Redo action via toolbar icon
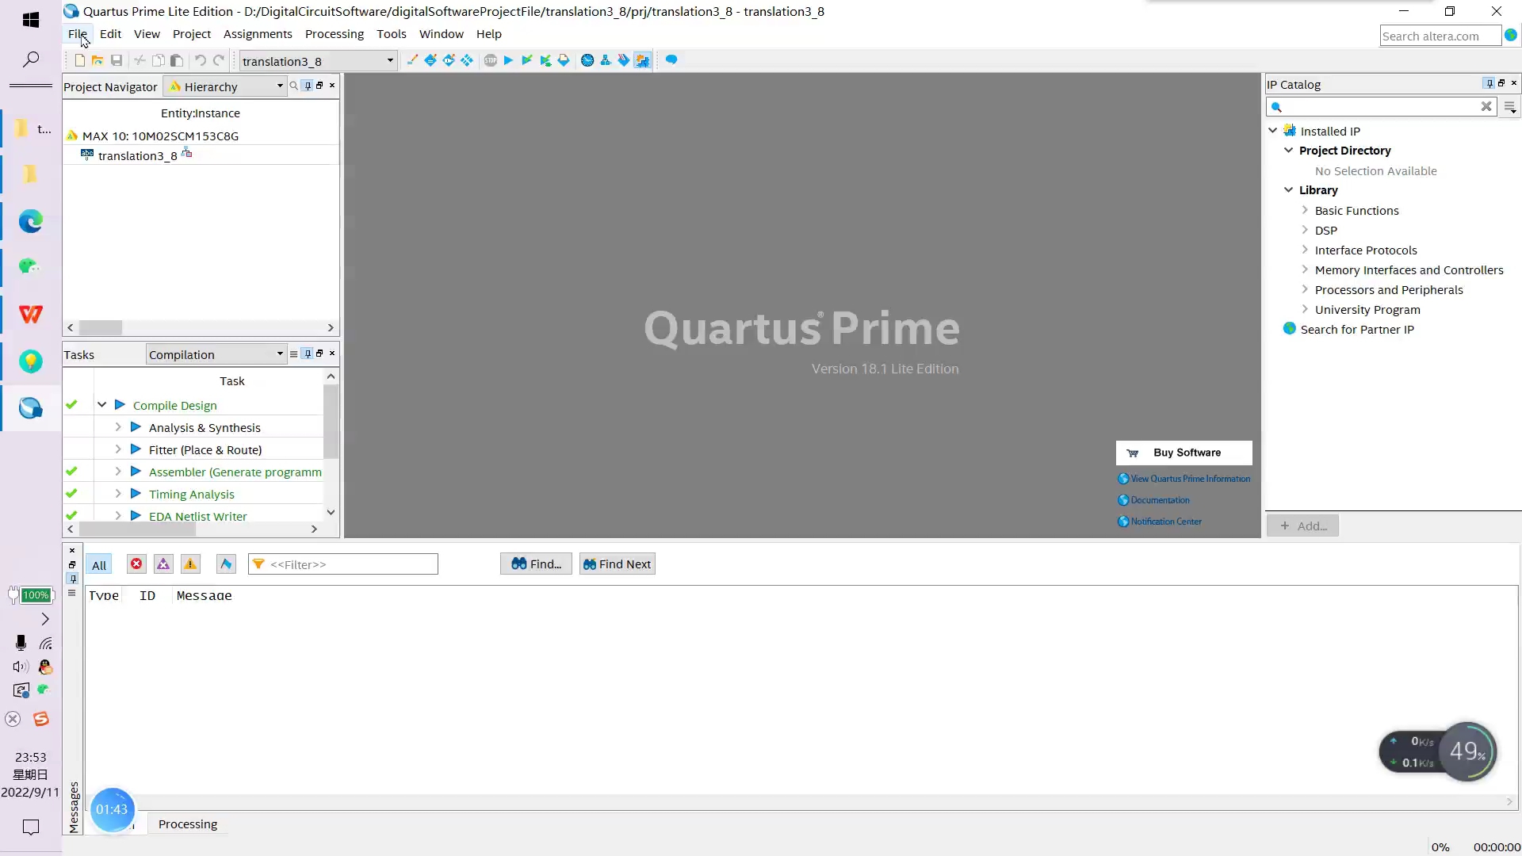 (219, 60)
